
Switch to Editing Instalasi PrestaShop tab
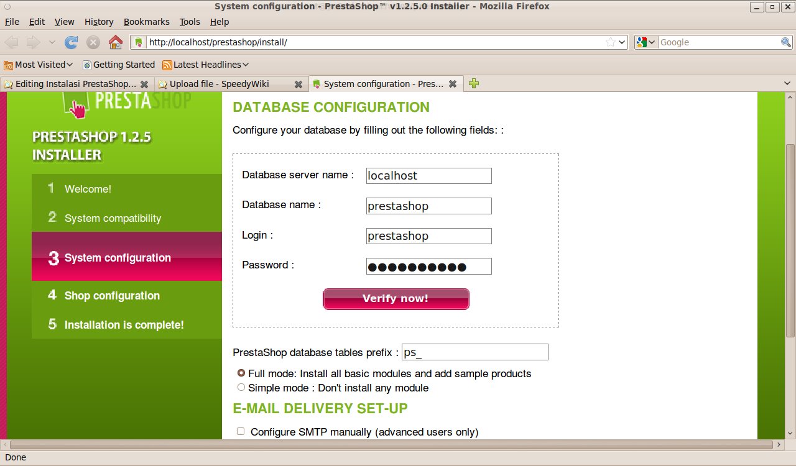click(x=75, y=84)
